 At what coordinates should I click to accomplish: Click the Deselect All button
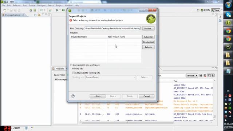[148, 42]
